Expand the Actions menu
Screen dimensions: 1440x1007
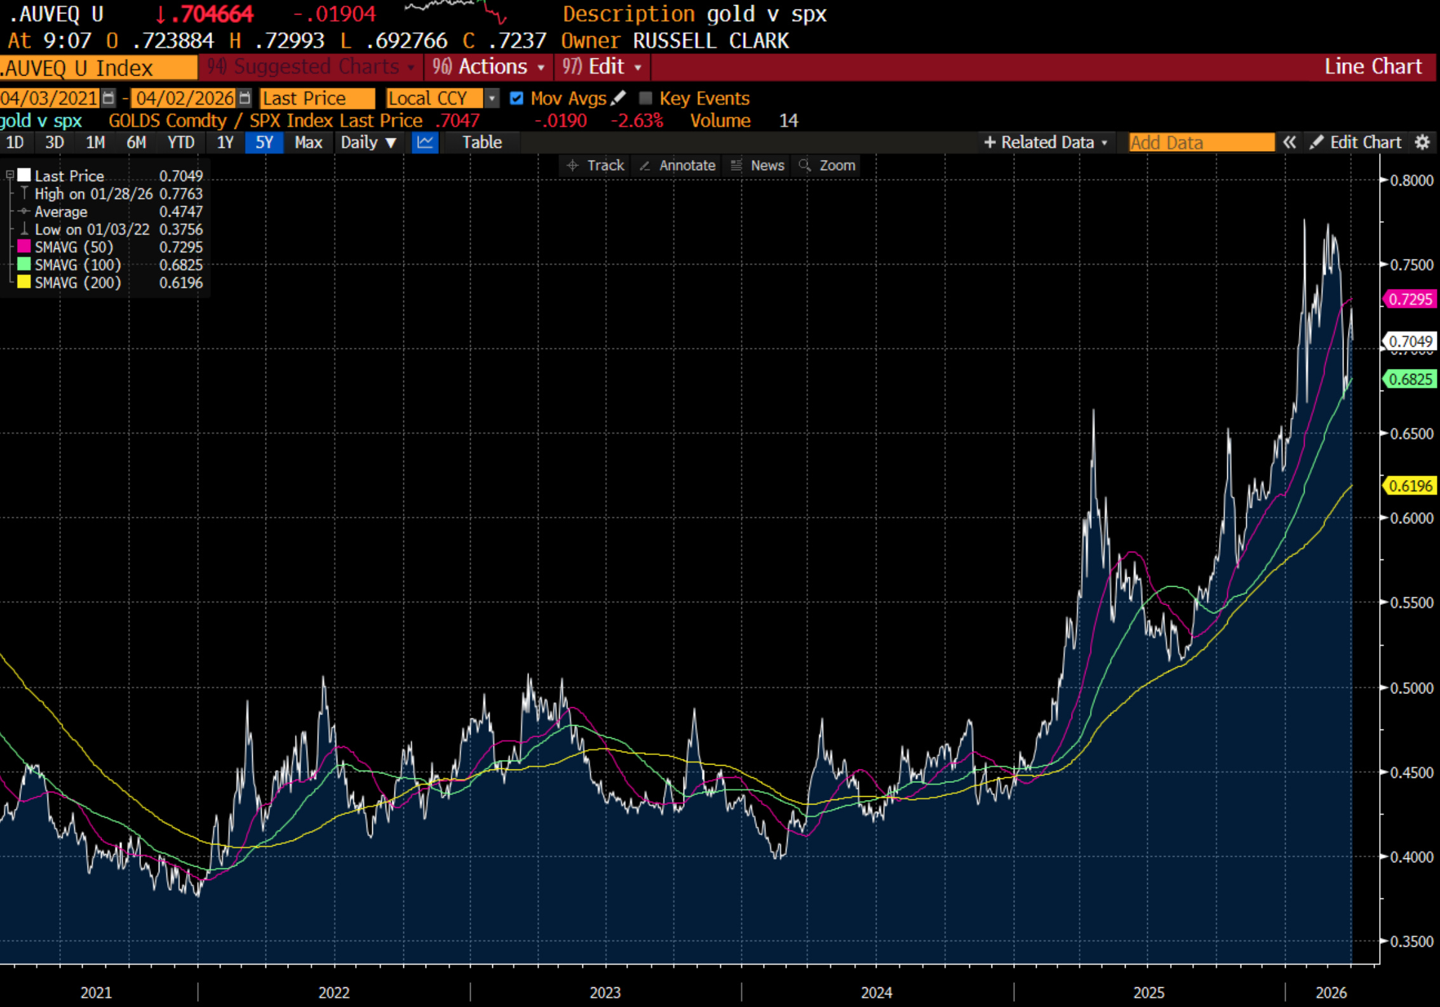(488, 67)
